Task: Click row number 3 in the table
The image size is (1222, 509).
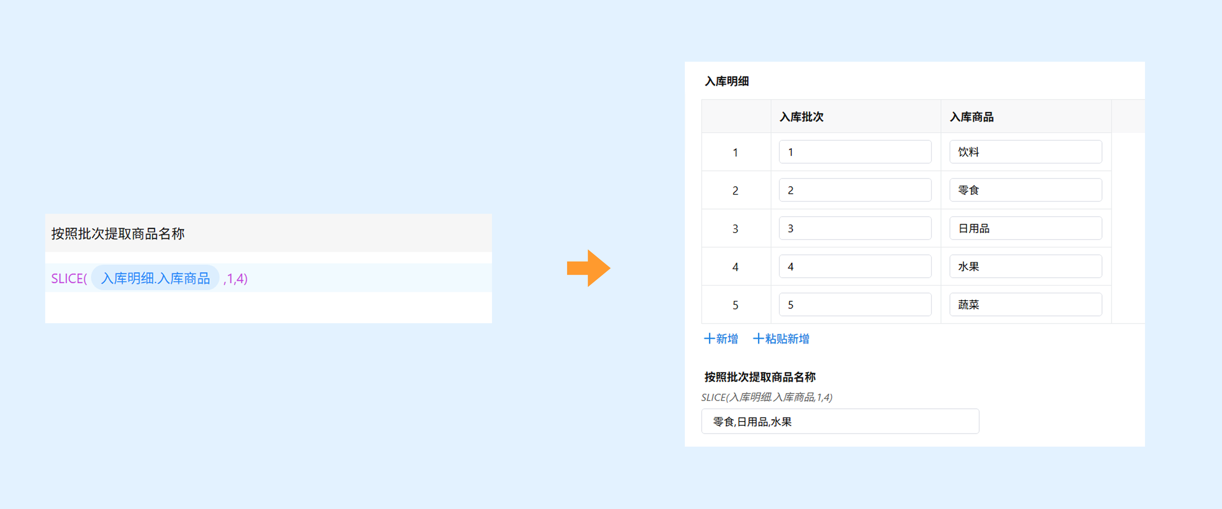Action: pyautogui.click(x=735, y=229)
